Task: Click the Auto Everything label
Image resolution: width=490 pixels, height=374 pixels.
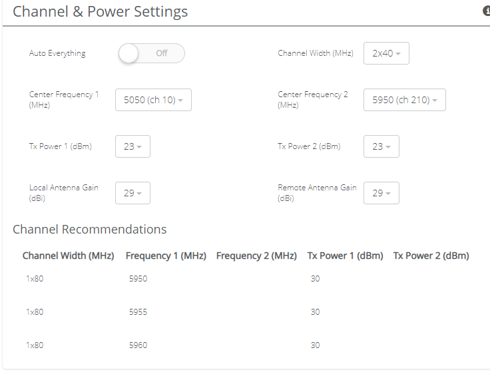Action: [57, 53]
